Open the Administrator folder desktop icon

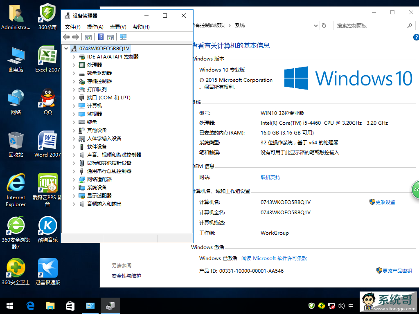[16, 17]
